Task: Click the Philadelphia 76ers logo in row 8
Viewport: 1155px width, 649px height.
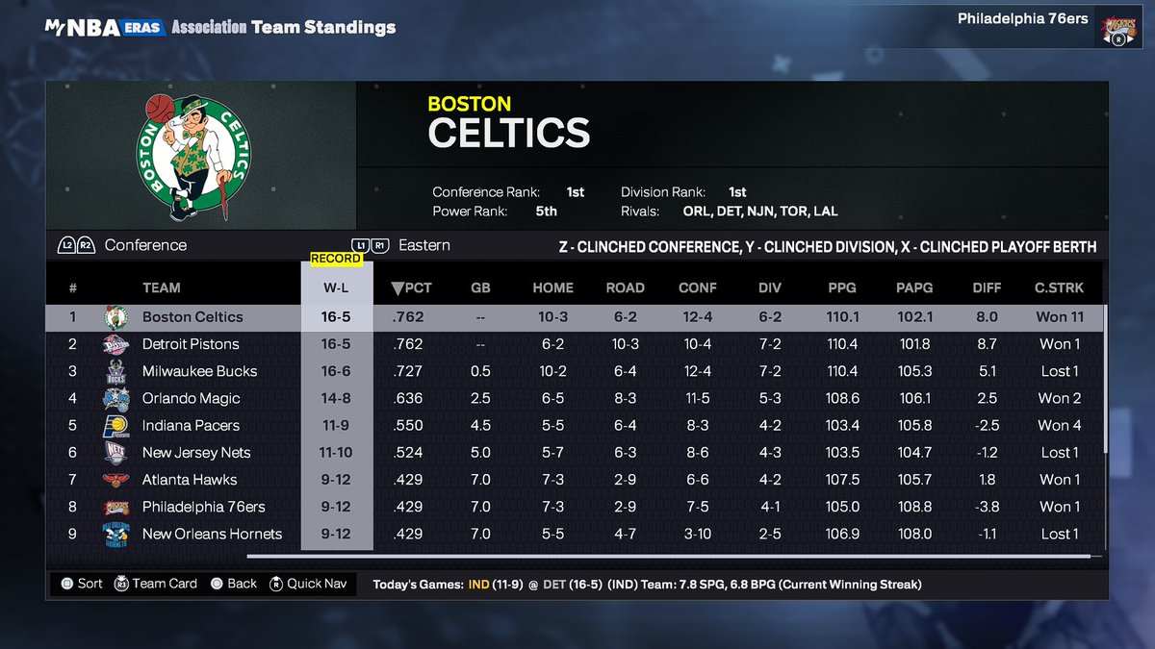Action: 115,507
